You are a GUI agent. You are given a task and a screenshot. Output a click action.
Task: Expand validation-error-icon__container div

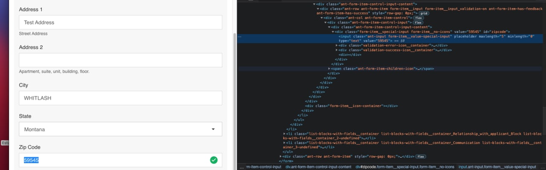point(337,45)
